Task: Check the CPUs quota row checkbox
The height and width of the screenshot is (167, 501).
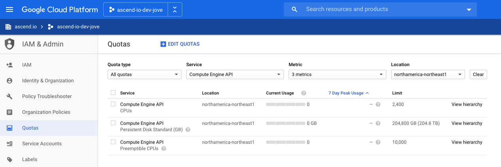Action: 113,104
